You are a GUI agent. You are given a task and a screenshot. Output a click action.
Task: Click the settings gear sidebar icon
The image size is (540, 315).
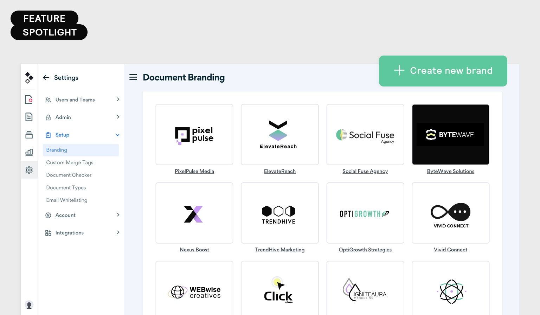(29, 170)
